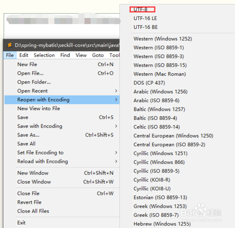
Task: Expand the Open Recent submenu arrow
Action: (x=116, y=91)
